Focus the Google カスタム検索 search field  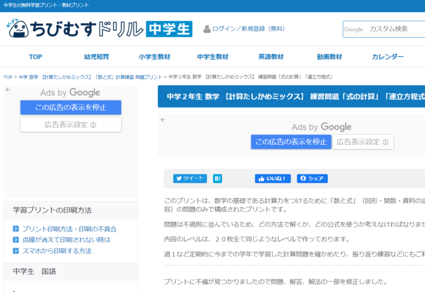pyautogui.click(x=384, y=29)
